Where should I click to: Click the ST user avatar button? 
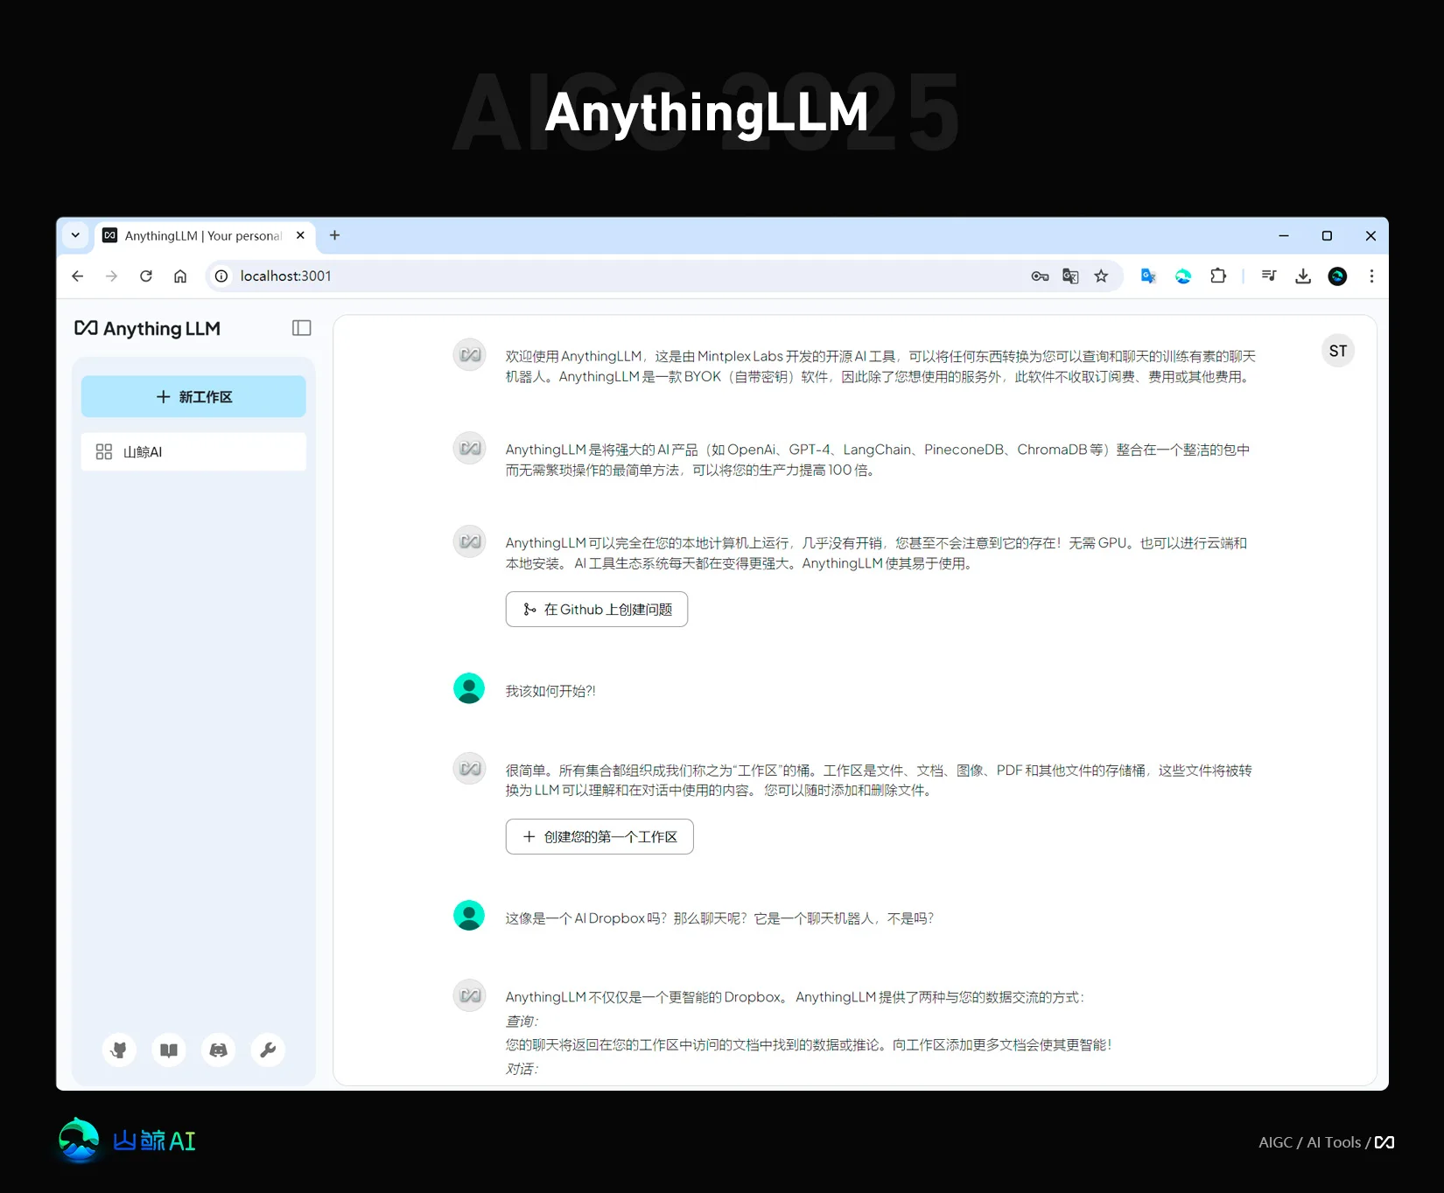click(x=1338, y=351)
